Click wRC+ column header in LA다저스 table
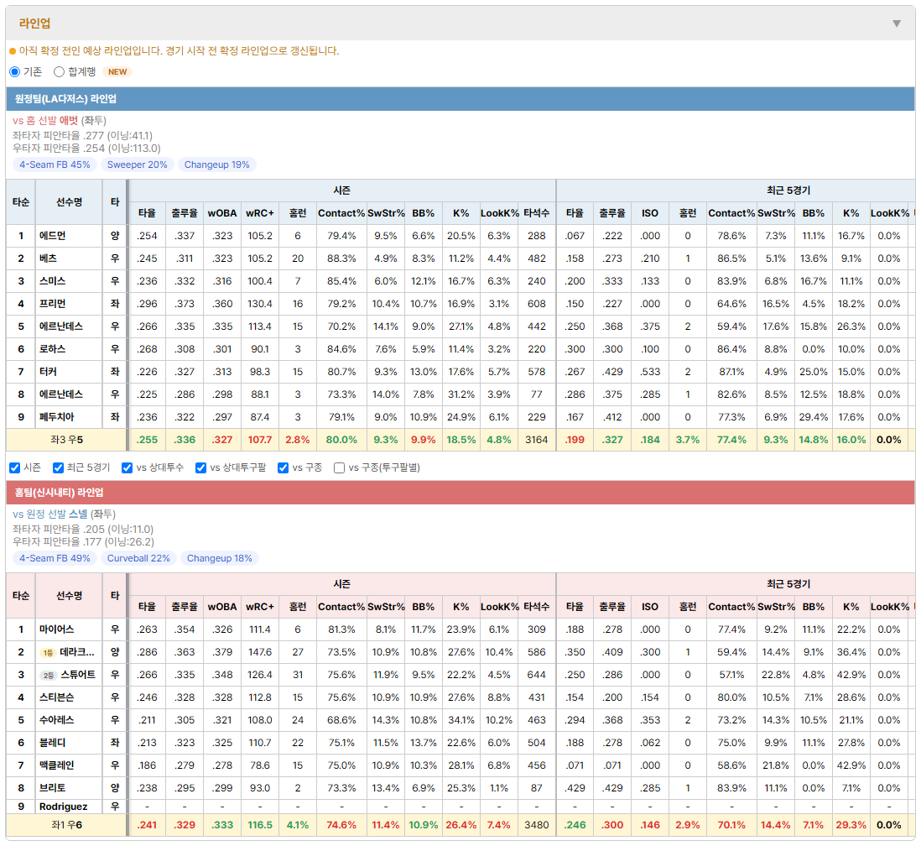Viewport: 921px width, 846px height. (x=260, y=213)
